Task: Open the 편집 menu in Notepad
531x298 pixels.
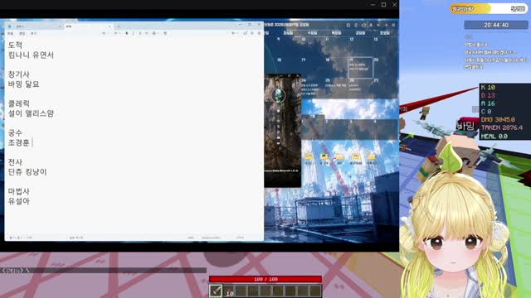Action: point(22,33)
